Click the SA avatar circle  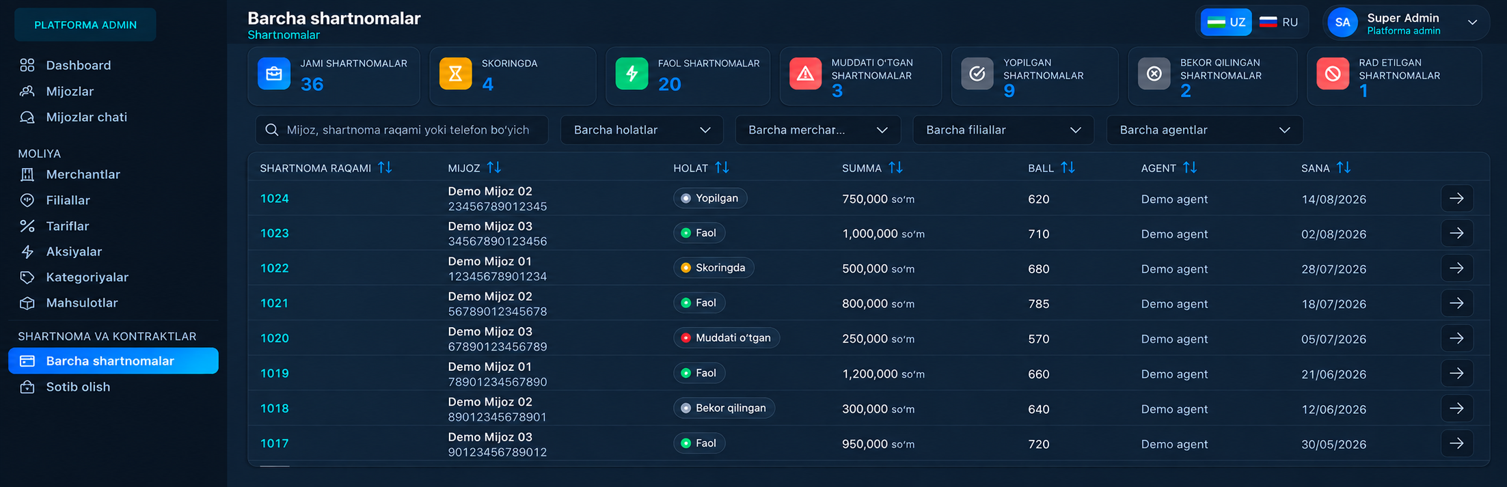coord(1342,23)
